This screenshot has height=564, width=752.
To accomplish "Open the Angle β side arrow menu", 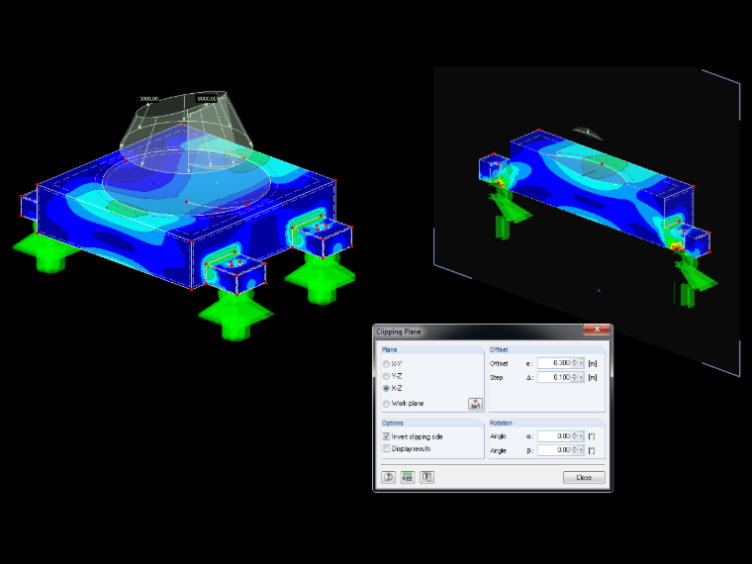I will 581,450.
